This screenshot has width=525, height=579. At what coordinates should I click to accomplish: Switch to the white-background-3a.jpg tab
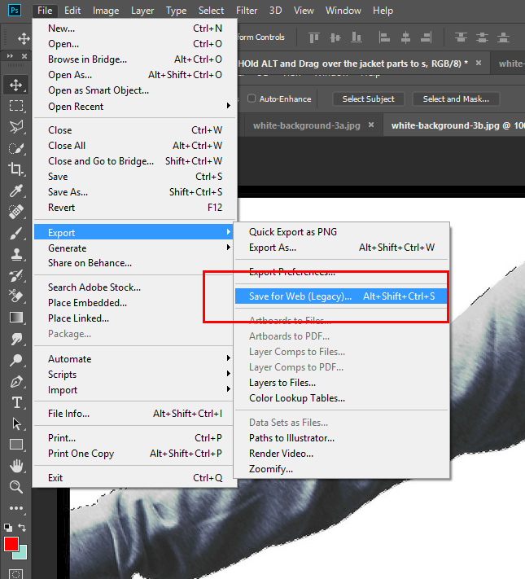pyautogui.click(x=304, y=125)
